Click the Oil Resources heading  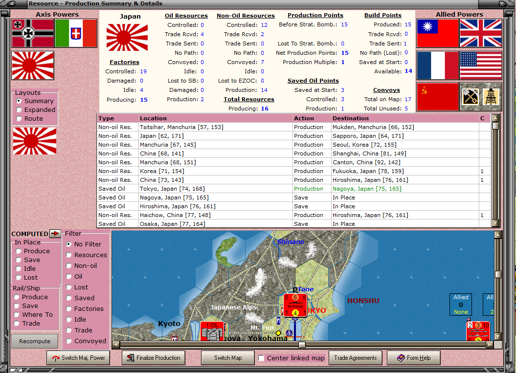(x=186, y=16)
